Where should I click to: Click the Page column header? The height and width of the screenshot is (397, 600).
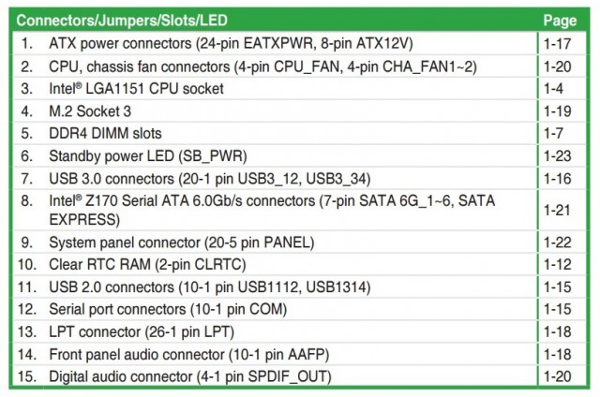(x=560, y=21)
